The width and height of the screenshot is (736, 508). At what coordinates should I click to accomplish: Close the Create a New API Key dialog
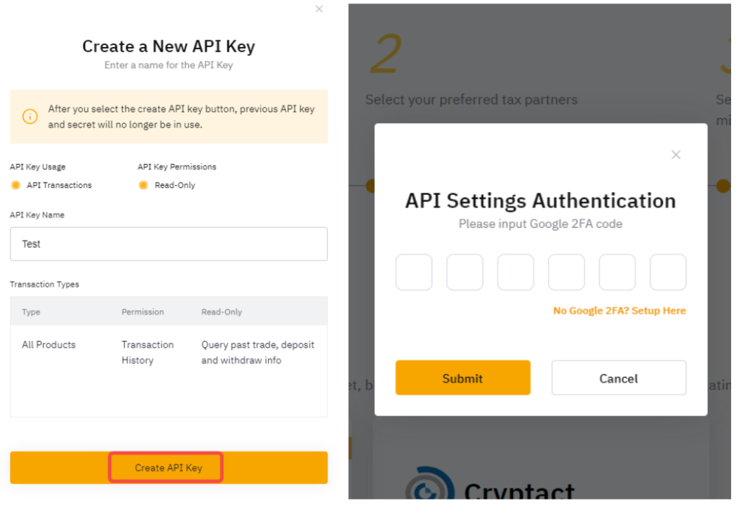point(319,9)
